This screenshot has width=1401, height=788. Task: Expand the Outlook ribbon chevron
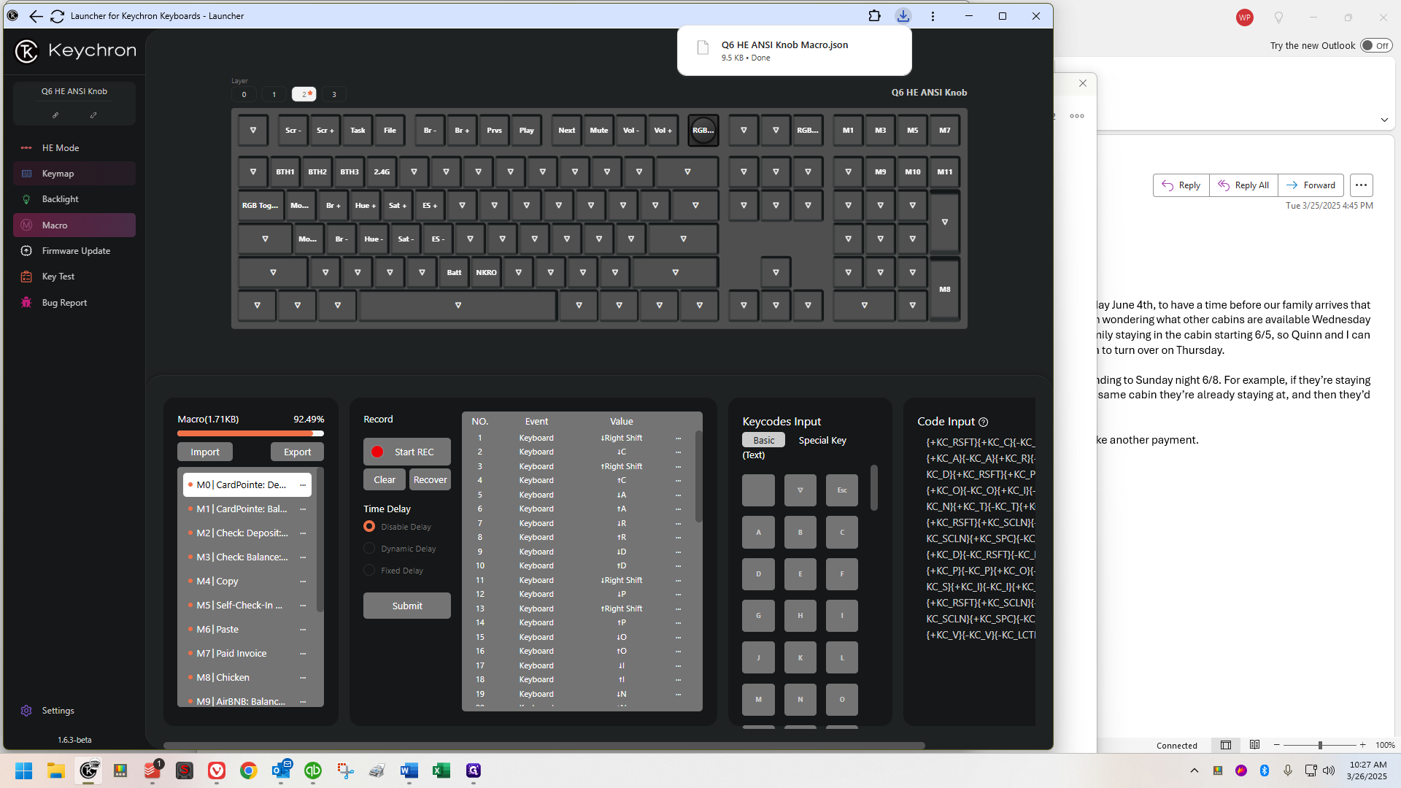click(1384, 120)
